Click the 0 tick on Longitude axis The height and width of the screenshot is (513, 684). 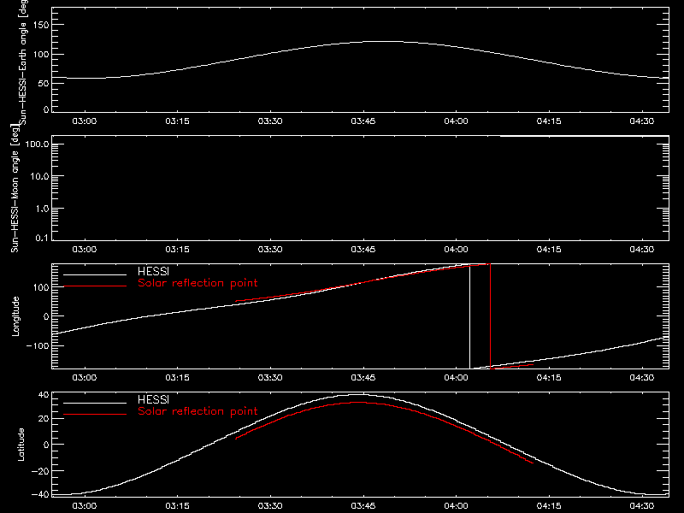tap(46, 316)
